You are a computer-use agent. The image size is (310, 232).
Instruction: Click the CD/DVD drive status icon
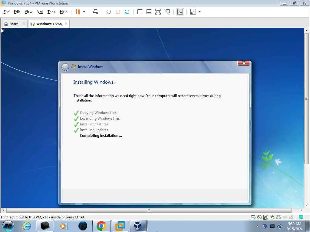pyautogui.click(x=259, y=217)
